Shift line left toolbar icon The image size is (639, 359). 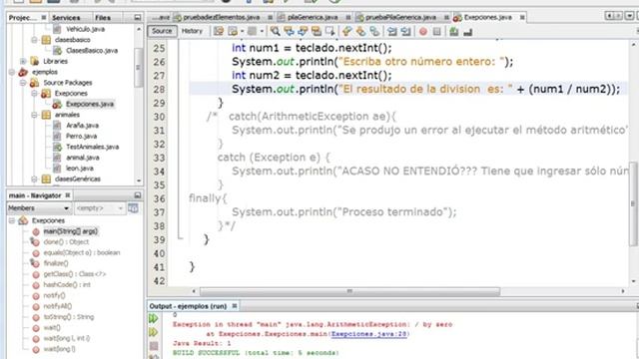click(392, 31)
